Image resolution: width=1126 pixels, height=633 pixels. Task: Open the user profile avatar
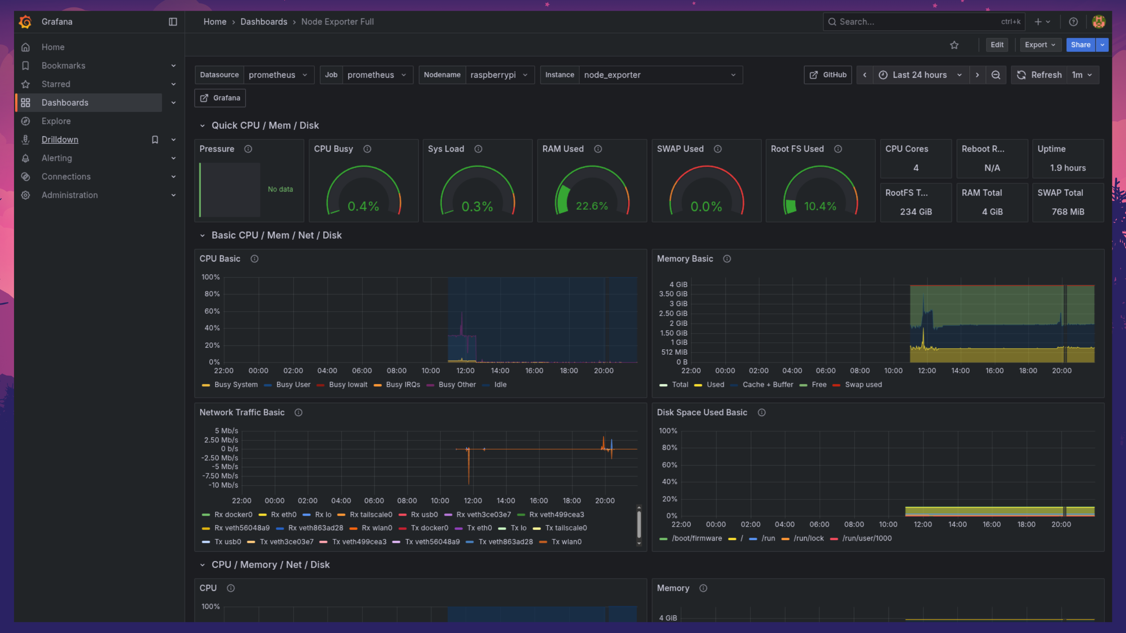pyautogui.click(x=1098, y=22)
